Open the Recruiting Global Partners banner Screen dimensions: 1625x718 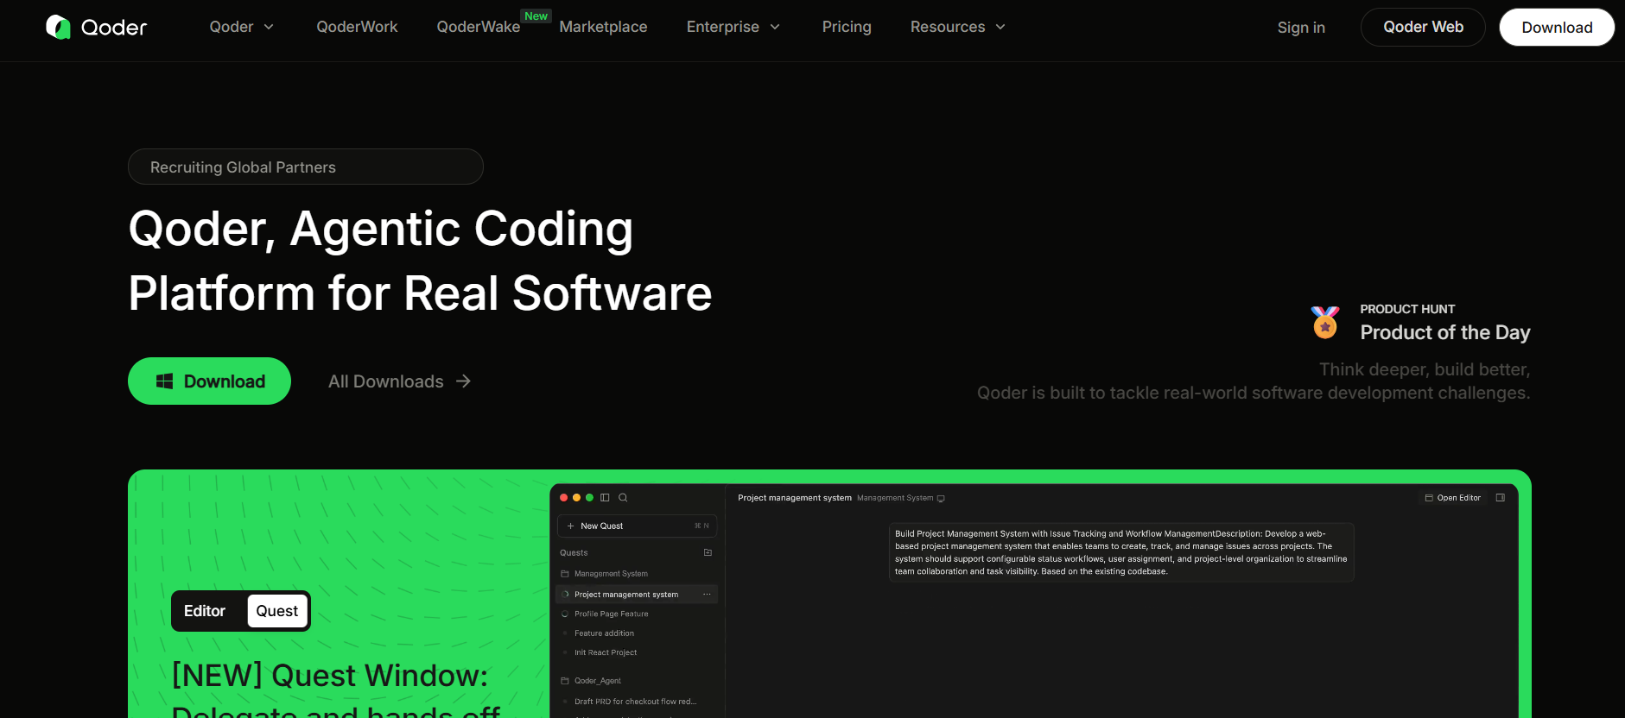pyautogui.click(x=306, y=167)
